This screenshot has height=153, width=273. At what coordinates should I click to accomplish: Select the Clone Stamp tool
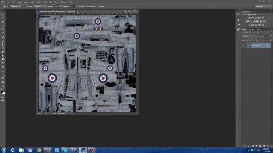[x=3, y=45]
